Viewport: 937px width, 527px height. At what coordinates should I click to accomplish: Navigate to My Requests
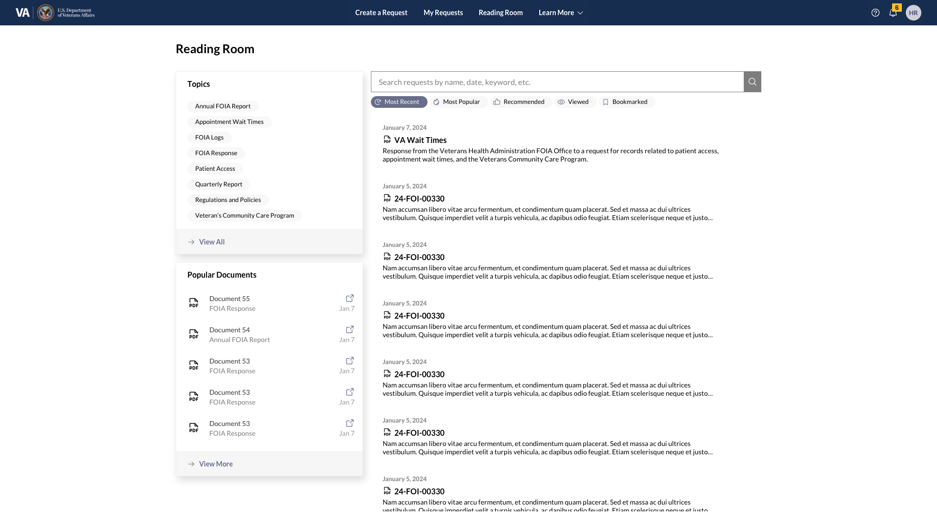click(x=443, y=13)
